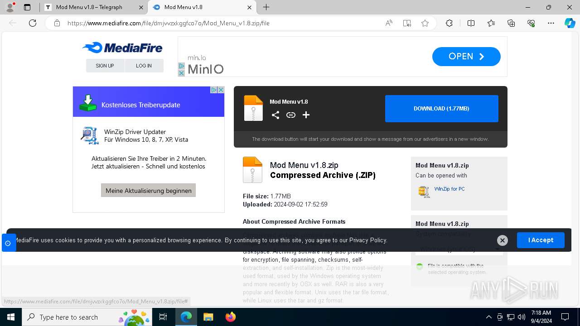Click the LOG IN button
580x326 pixels.
[144, 66]
